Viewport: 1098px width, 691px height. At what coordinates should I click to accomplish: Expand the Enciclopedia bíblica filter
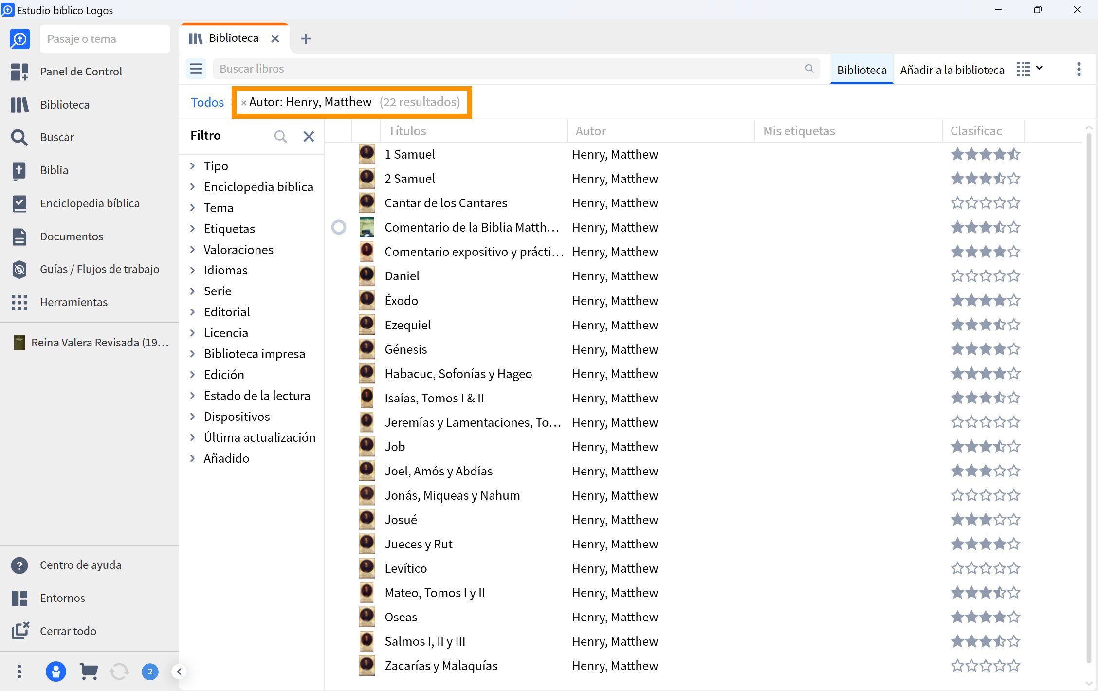click(x=192, y=187)
